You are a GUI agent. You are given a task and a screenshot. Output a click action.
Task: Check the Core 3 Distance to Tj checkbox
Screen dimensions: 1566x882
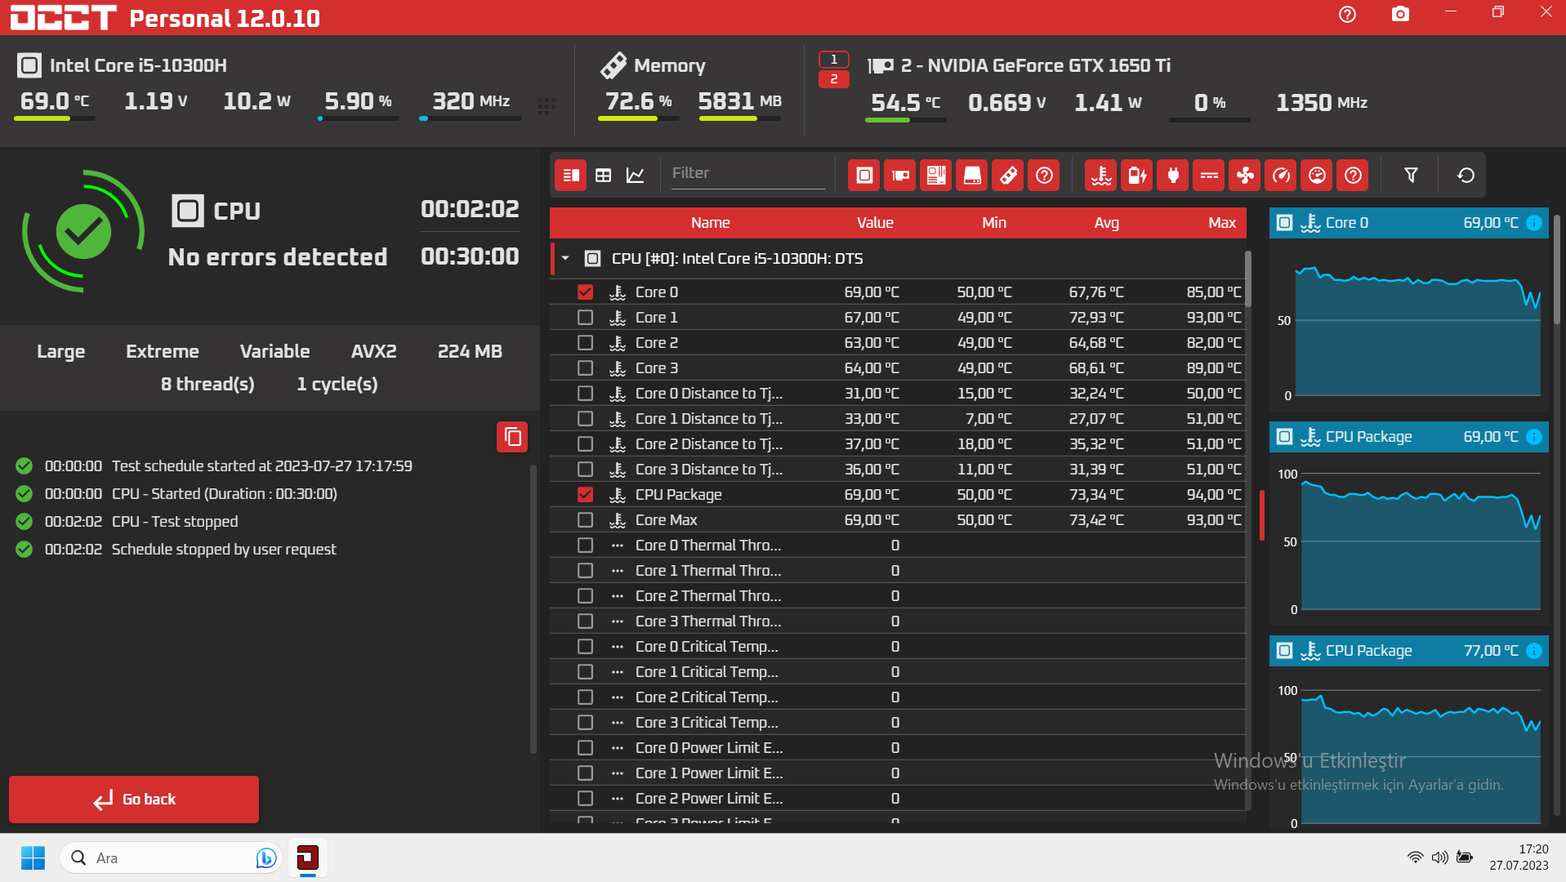[585, 469]
